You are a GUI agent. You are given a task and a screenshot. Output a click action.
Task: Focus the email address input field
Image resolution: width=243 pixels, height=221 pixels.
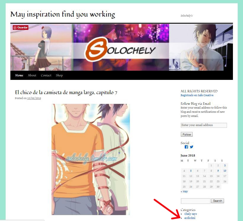204,125
